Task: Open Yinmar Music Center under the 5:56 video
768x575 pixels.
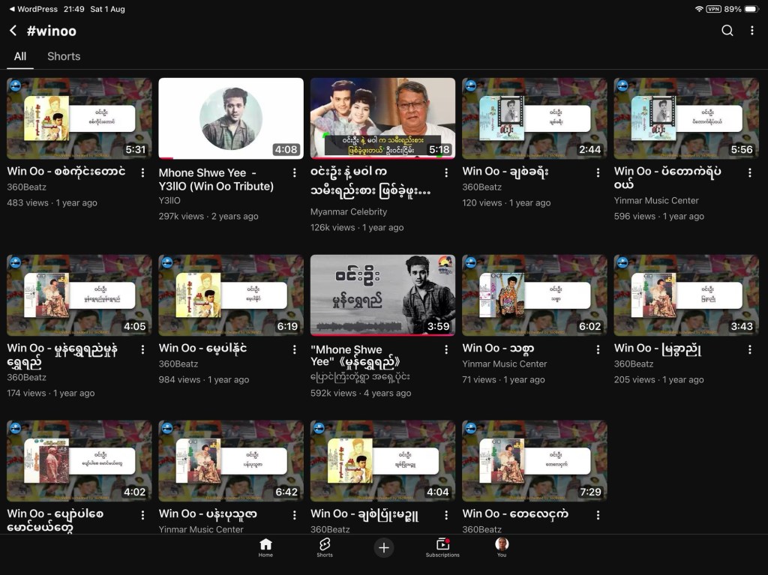Action: click(656, 200)
